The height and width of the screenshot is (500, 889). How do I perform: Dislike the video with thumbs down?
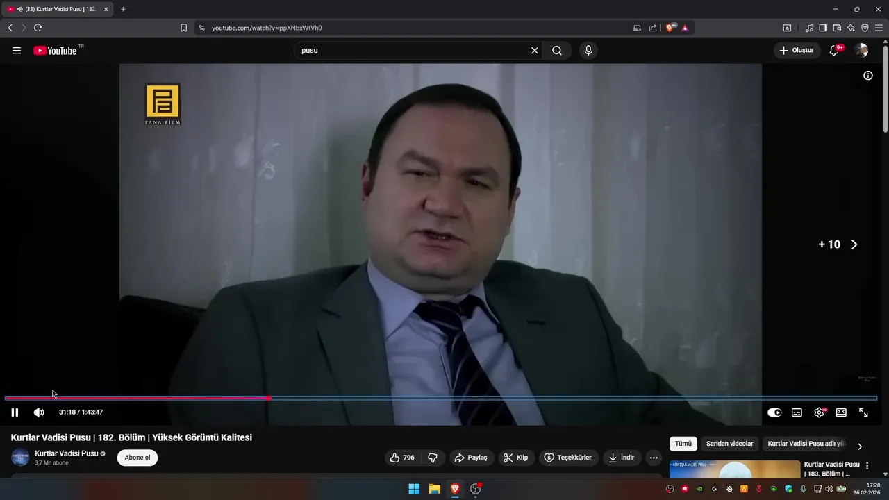pos(433,458)
